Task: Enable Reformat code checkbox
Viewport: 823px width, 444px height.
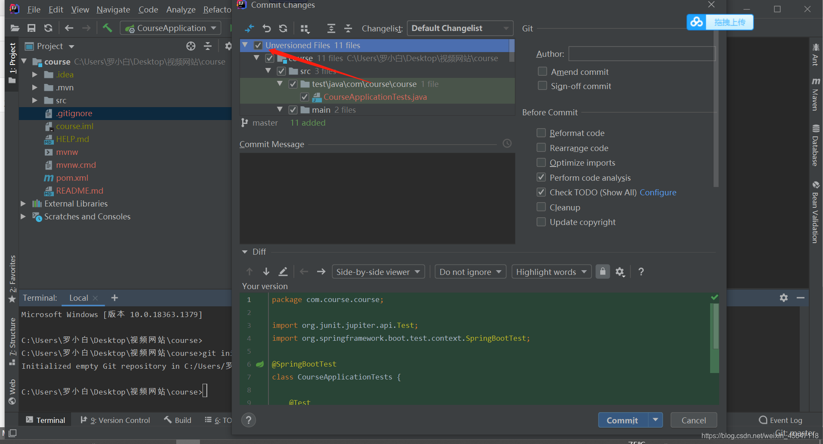Action: click(x=541, y=133)
